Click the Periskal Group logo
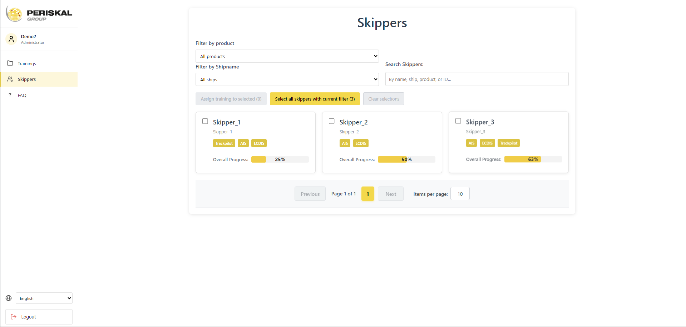 pyautogui.click(x=39, y=14)
